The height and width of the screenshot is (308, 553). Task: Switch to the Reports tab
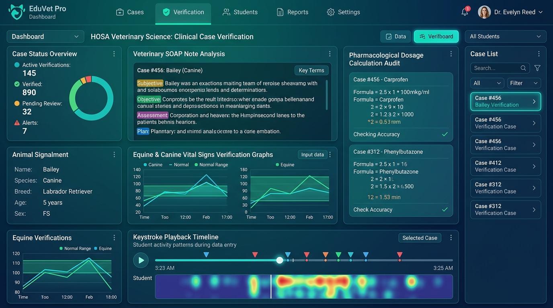click(x=293, y=12)
